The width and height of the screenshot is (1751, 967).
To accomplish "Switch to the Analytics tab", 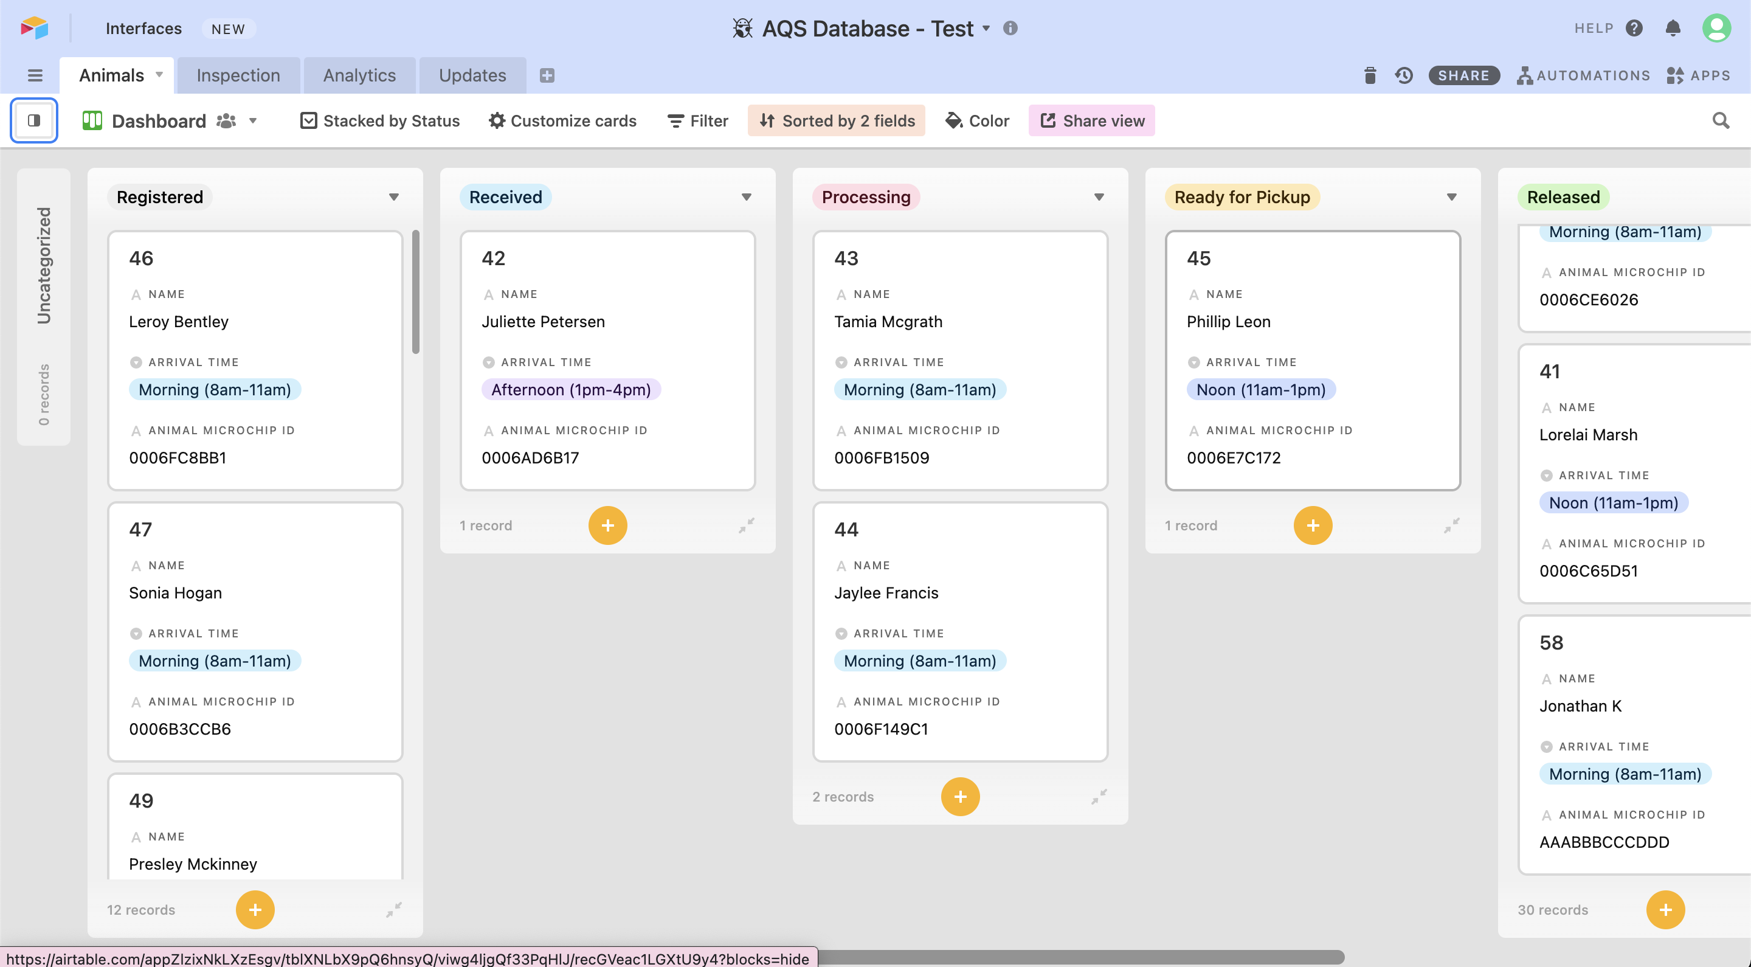I will 359,75.
